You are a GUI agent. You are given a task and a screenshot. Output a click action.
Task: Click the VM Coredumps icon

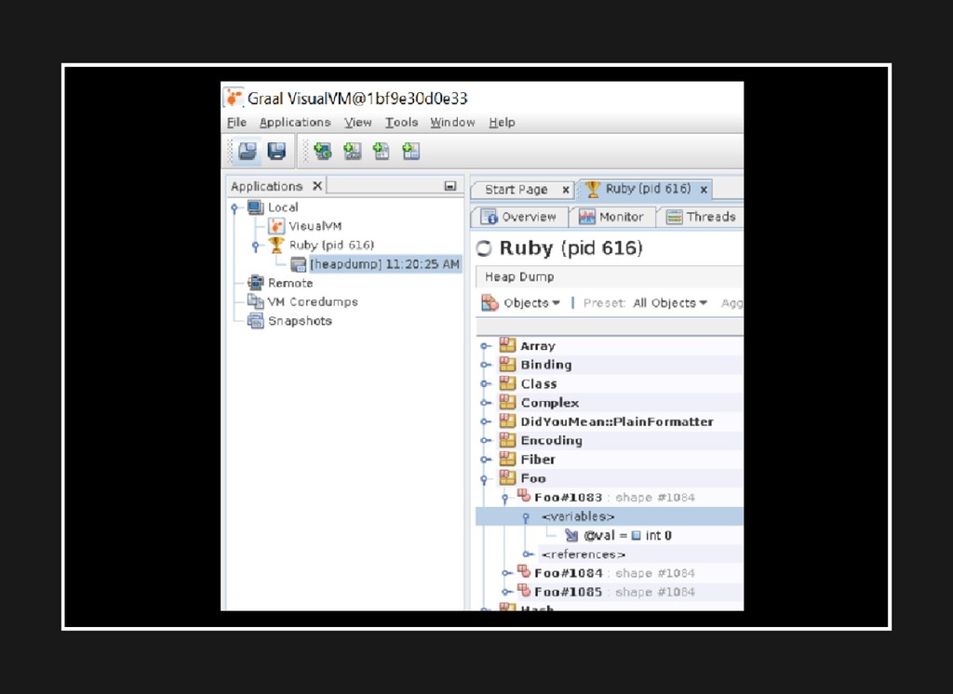point(255,301)
